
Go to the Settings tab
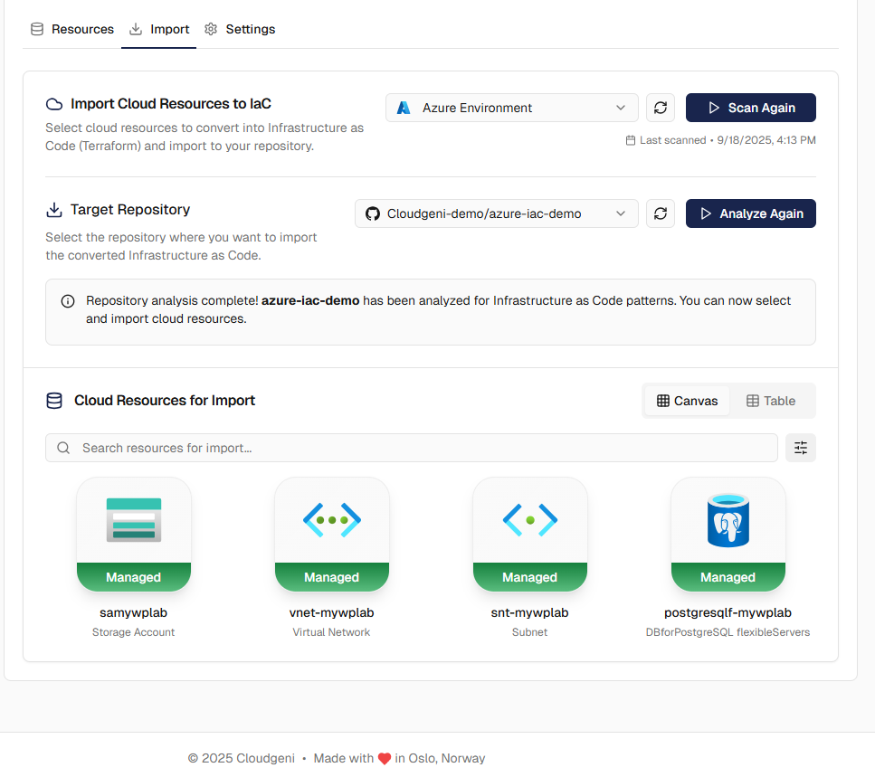240,29
